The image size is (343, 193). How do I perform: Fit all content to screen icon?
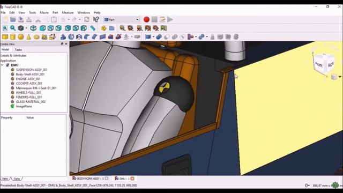click(x=5, y=28)
